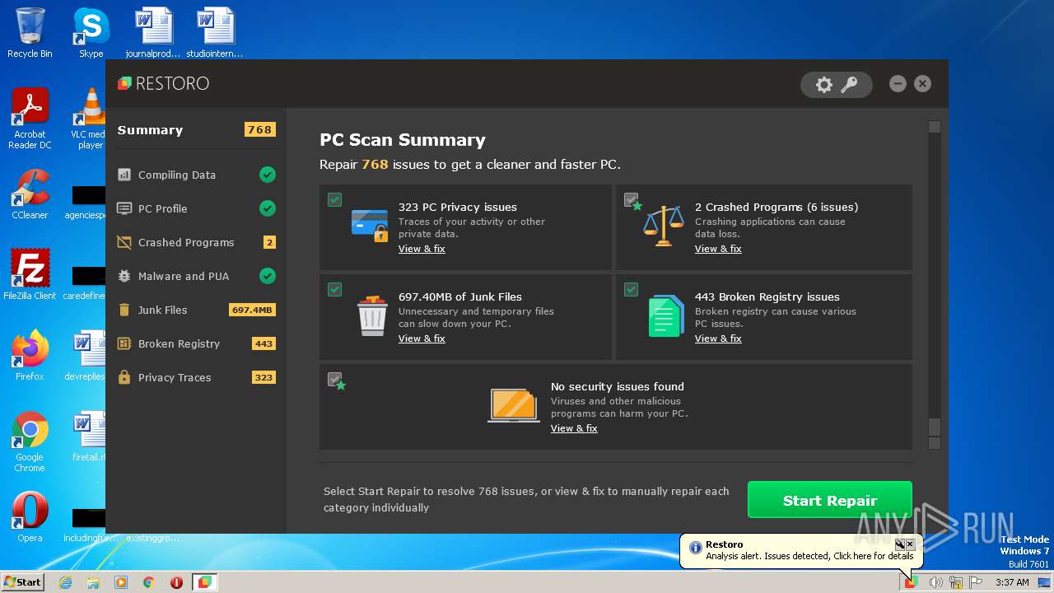
Task: Click Start Repair button
Action: [829, 500]
